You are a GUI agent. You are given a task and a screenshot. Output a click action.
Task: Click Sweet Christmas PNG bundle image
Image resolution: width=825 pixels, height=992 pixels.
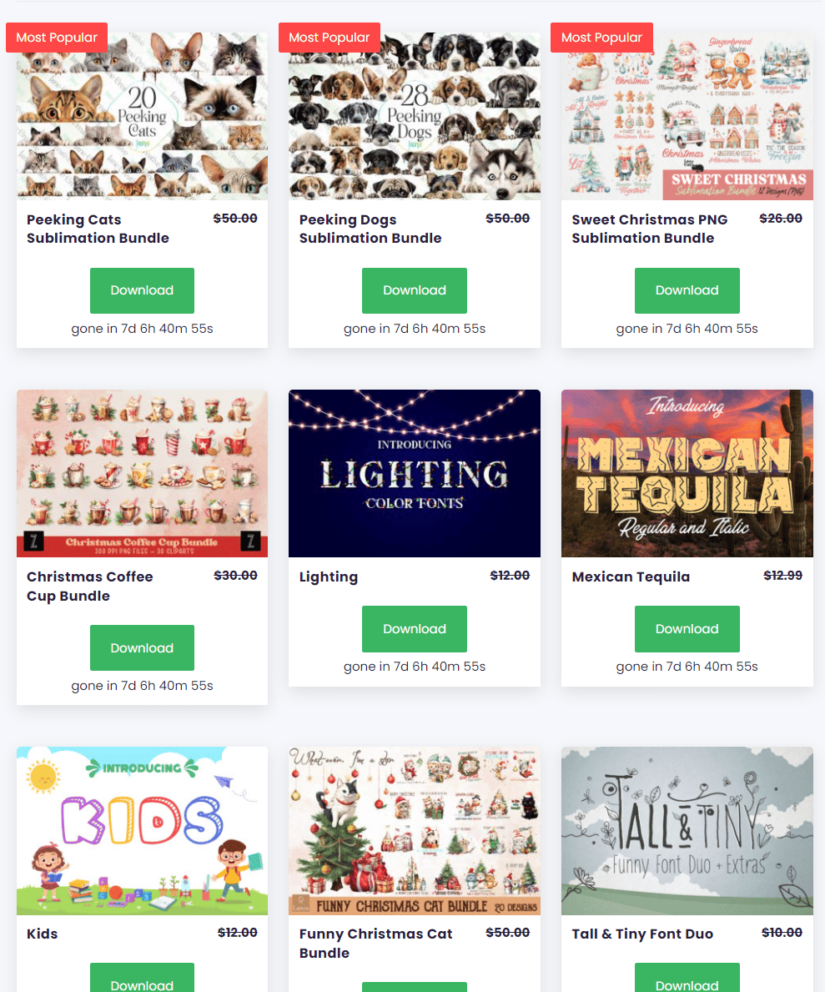(x=687, y=117)
